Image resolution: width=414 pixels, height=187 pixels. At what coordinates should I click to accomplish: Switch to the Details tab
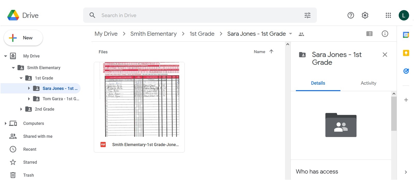coord(318,83)
